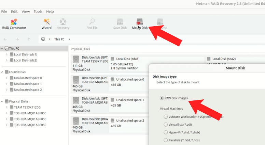
Task: Go up one level with up arrow
Action: pyautogui.click(x=29, y=39)
